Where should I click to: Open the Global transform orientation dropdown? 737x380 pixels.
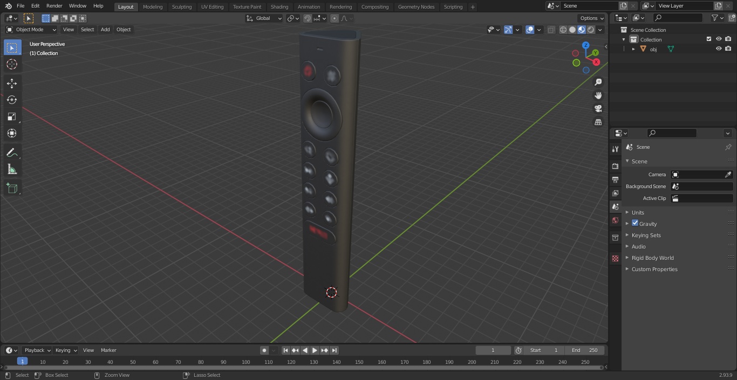[264, 18]
